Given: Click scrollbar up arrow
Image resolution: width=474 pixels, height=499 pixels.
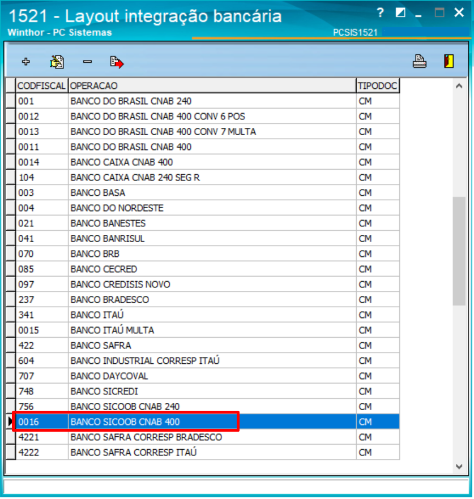Looking at the screenshot, I should pos(459,86).
